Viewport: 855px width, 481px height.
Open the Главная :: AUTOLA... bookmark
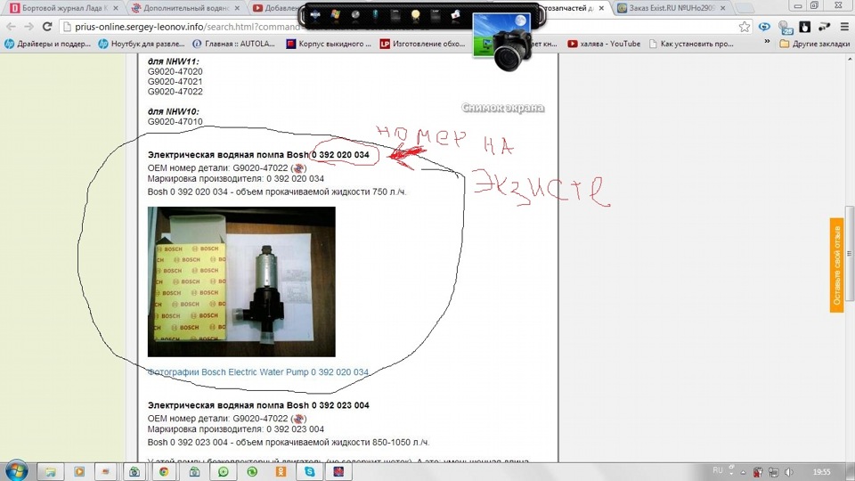[234, 44]
